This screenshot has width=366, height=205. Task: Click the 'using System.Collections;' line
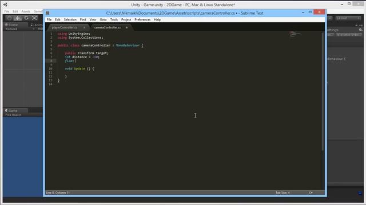[80, 38]
